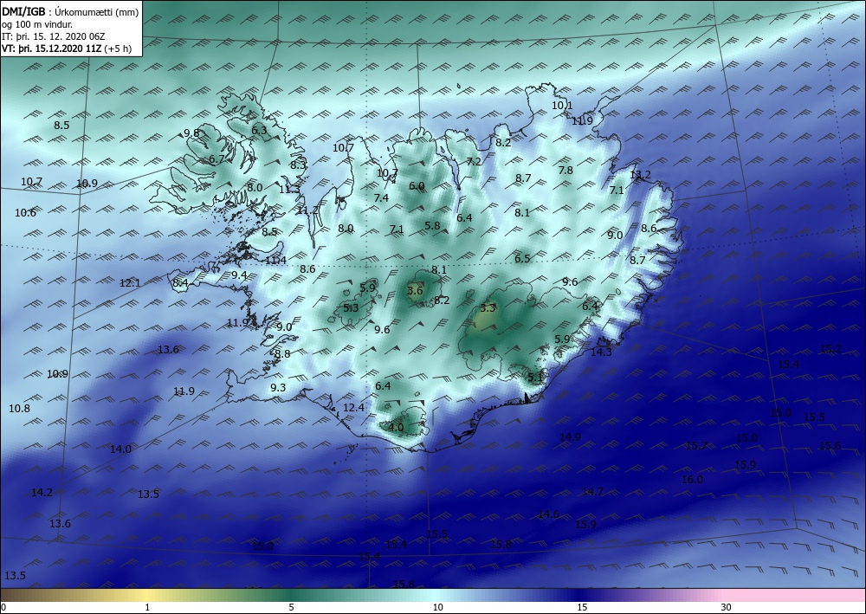This screenshot has width=866, height=614.
Task: Click the 15.2 value at the right edge
Action: tap(830, 348)
